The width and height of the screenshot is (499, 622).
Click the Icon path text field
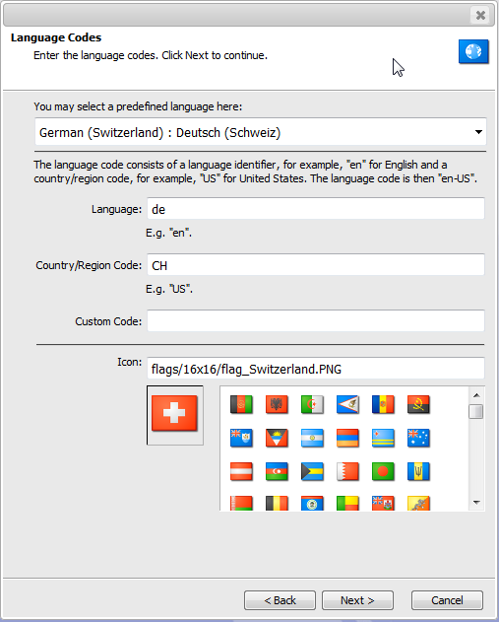click(x=316, y=369)
